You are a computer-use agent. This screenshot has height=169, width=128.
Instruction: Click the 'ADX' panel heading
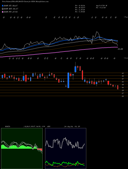tap(49, 126)
